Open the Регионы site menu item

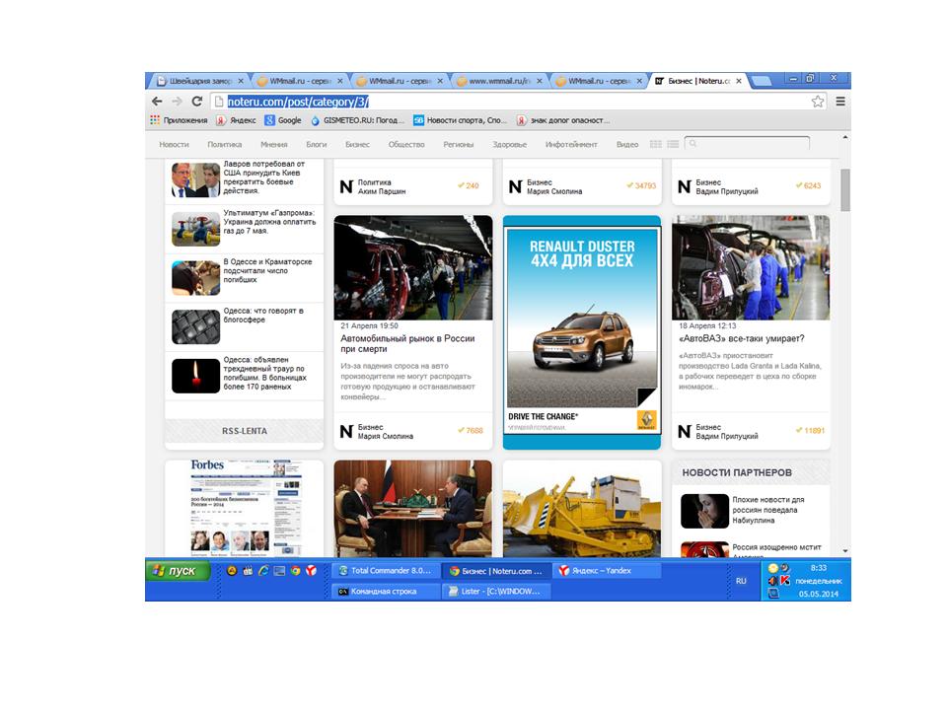pyautogui.click(x=459, y=144)
